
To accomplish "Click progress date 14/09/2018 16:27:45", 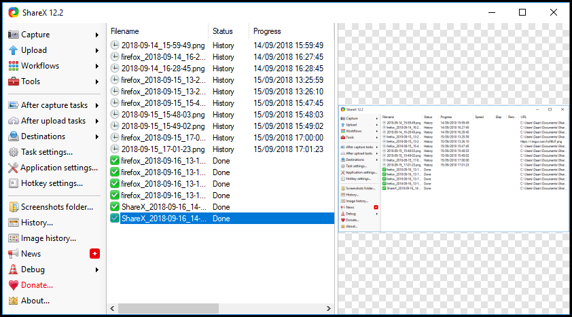I will pyautogui.click(x=288, y=57).
